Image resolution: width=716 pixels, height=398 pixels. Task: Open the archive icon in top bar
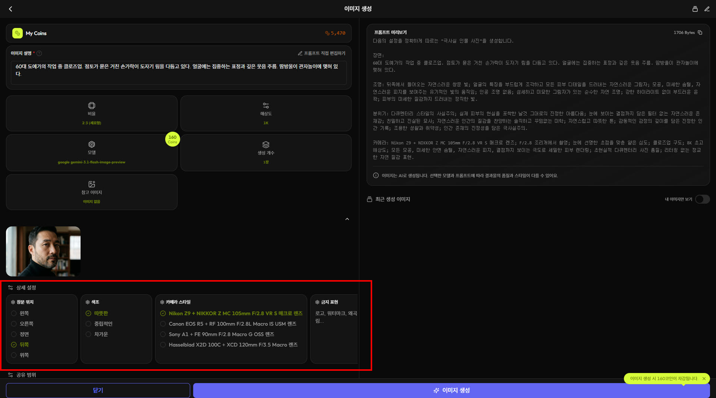point(695,9)
